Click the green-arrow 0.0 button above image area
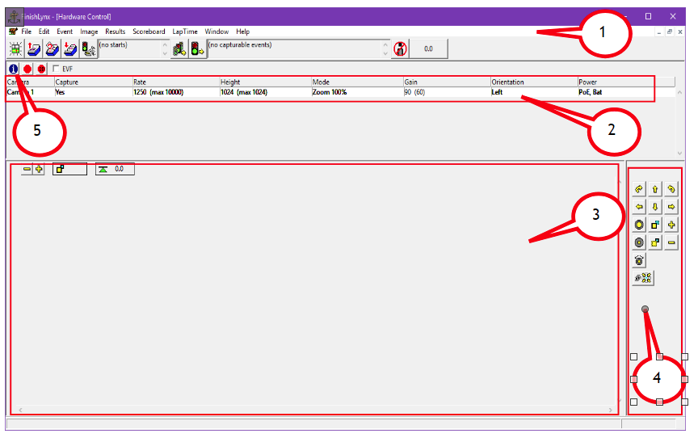Viewport: 698px width, 438px height. click(115, 170)
